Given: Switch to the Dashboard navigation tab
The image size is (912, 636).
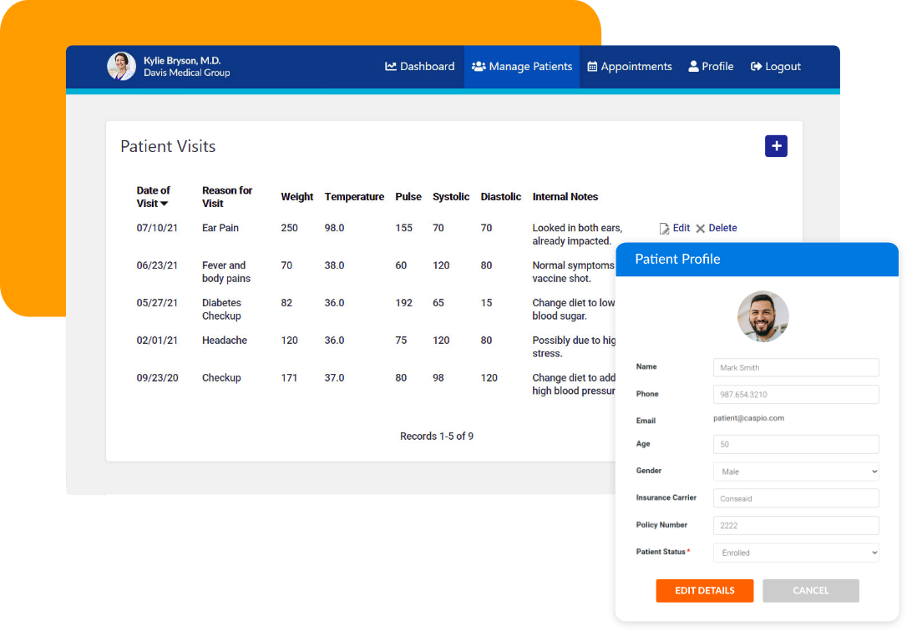Looking at the screenshot, I should coord(419,66).
